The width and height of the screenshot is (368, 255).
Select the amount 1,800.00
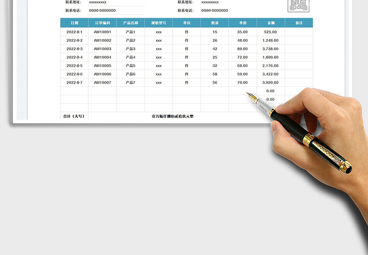click(270, 57)
